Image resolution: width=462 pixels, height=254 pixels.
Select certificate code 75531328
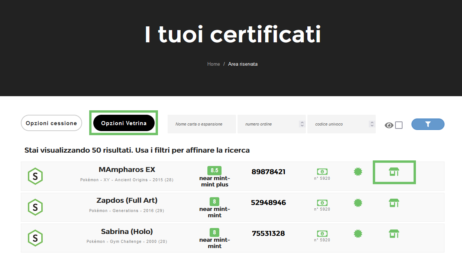[x=268, y=234]
